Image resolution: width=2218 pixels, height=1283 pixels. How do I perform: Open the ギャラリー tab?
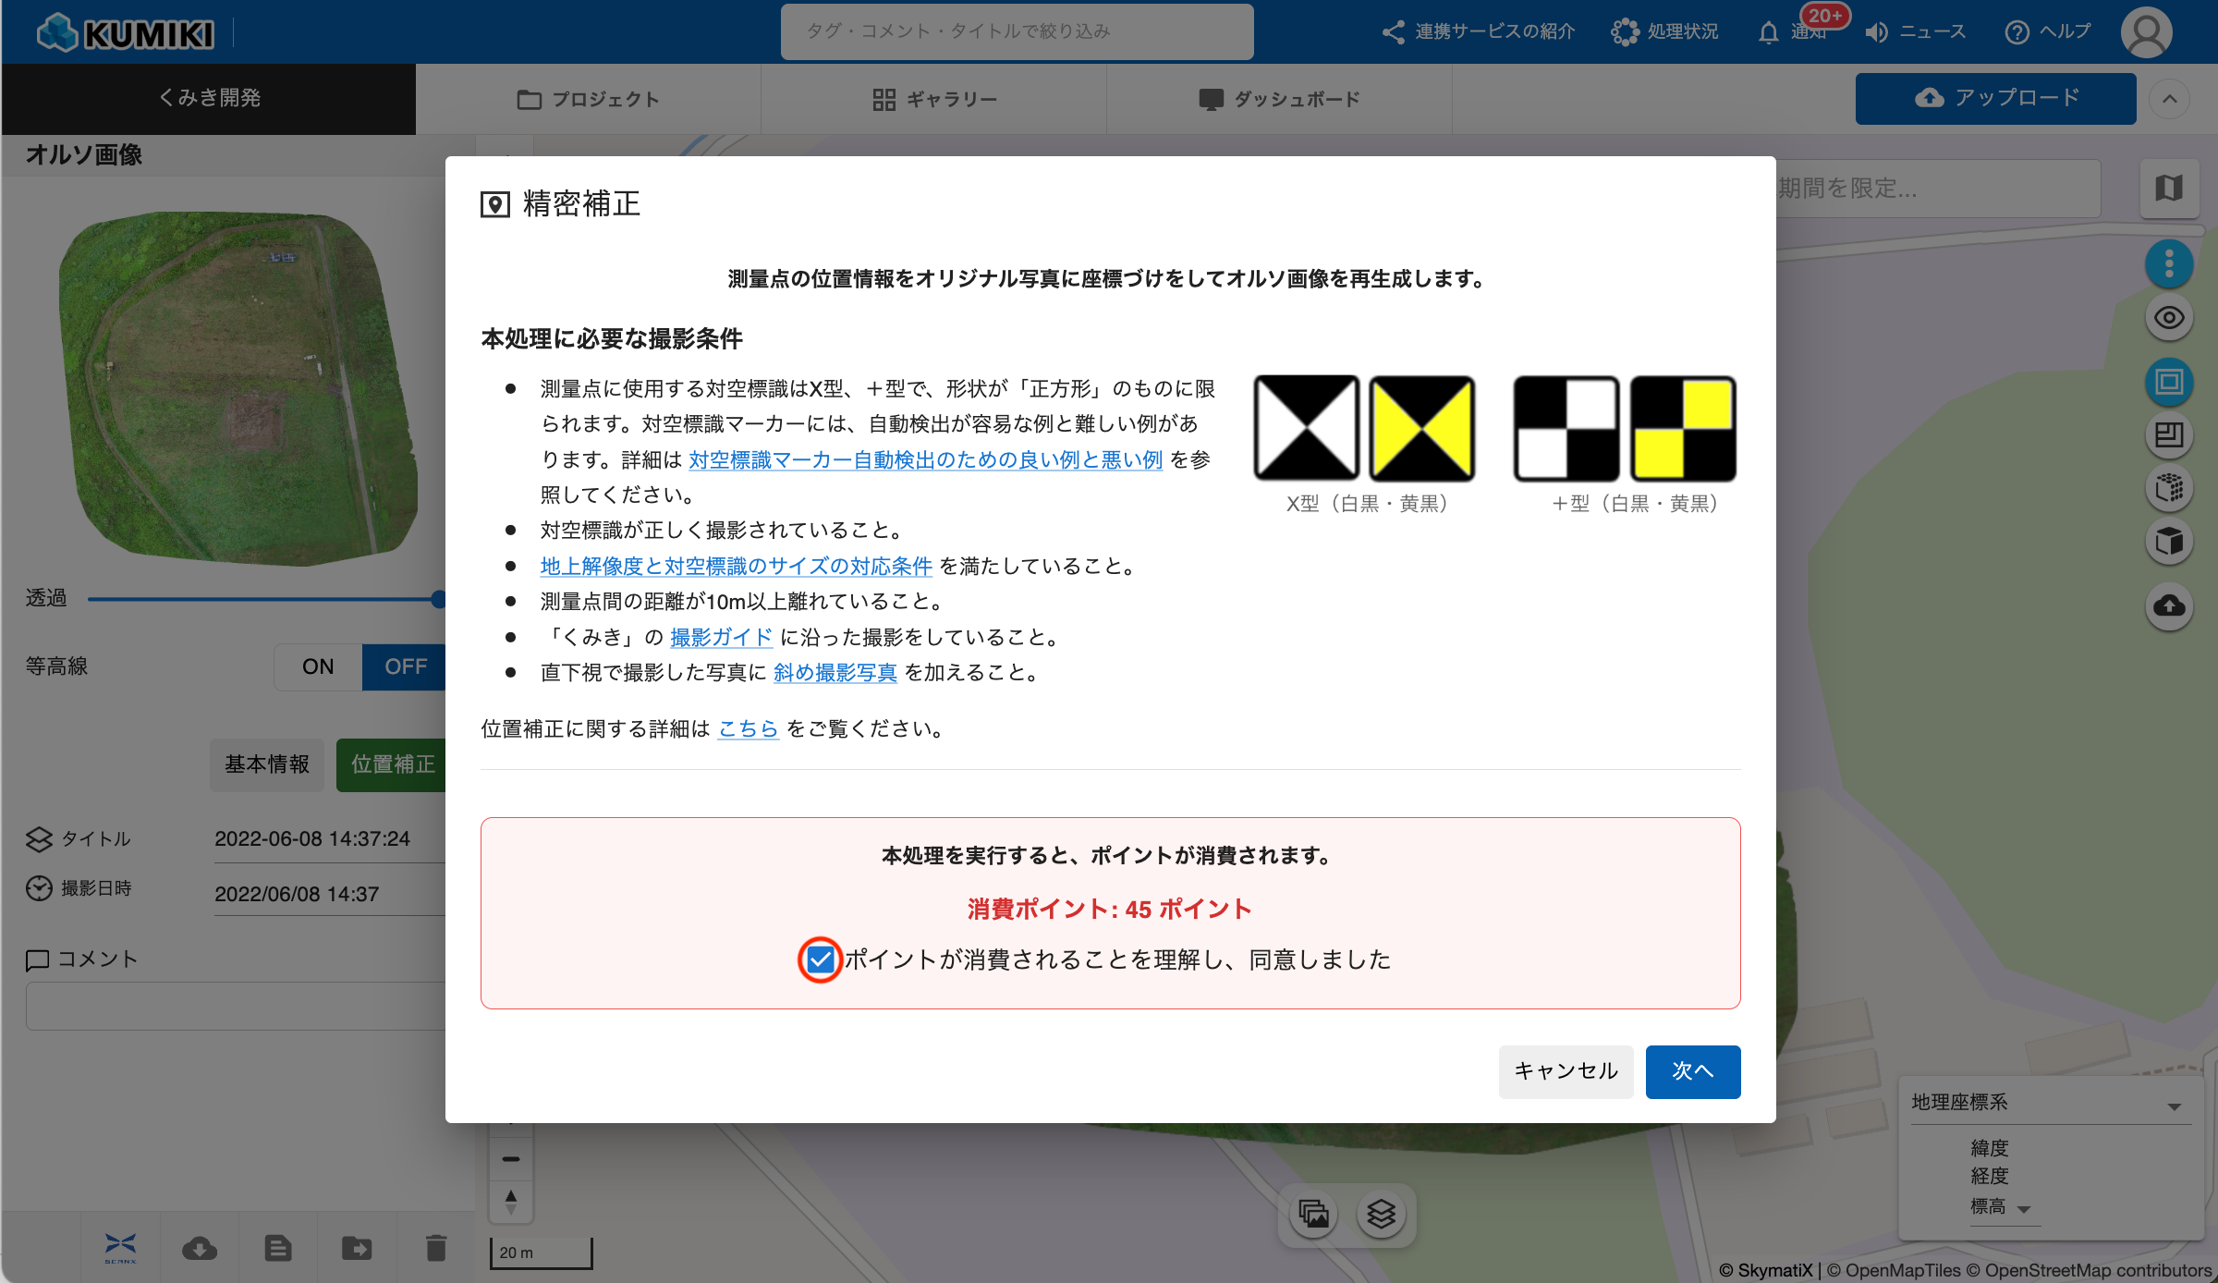click(x=934, y=99)
